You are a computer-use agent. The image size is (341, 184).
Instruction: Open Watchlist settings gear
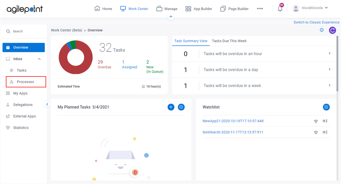click(326, 107)
